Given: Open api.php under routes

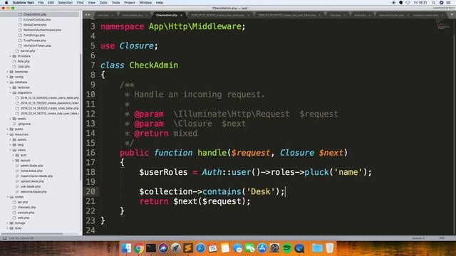Looking at the screenshot, I should (23, 202).
